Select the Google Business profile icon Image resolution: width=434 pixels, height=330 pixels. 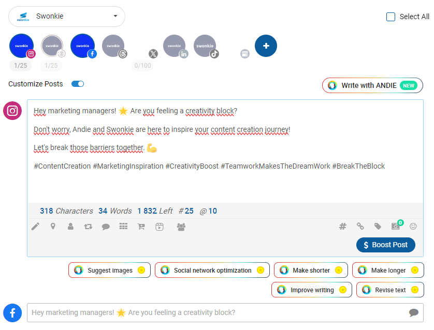(x=245, y=54)
